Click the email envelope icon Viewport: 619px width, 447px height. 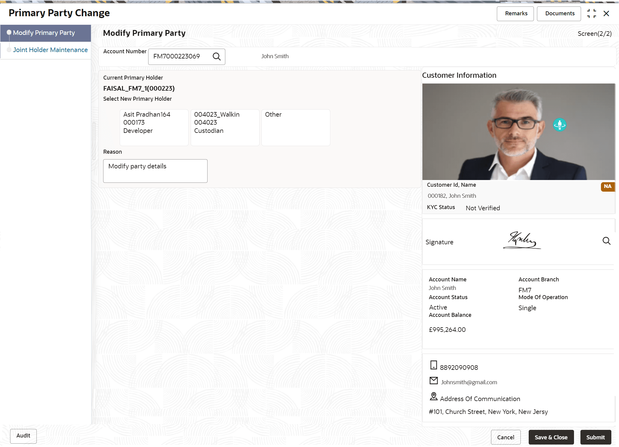433,381
